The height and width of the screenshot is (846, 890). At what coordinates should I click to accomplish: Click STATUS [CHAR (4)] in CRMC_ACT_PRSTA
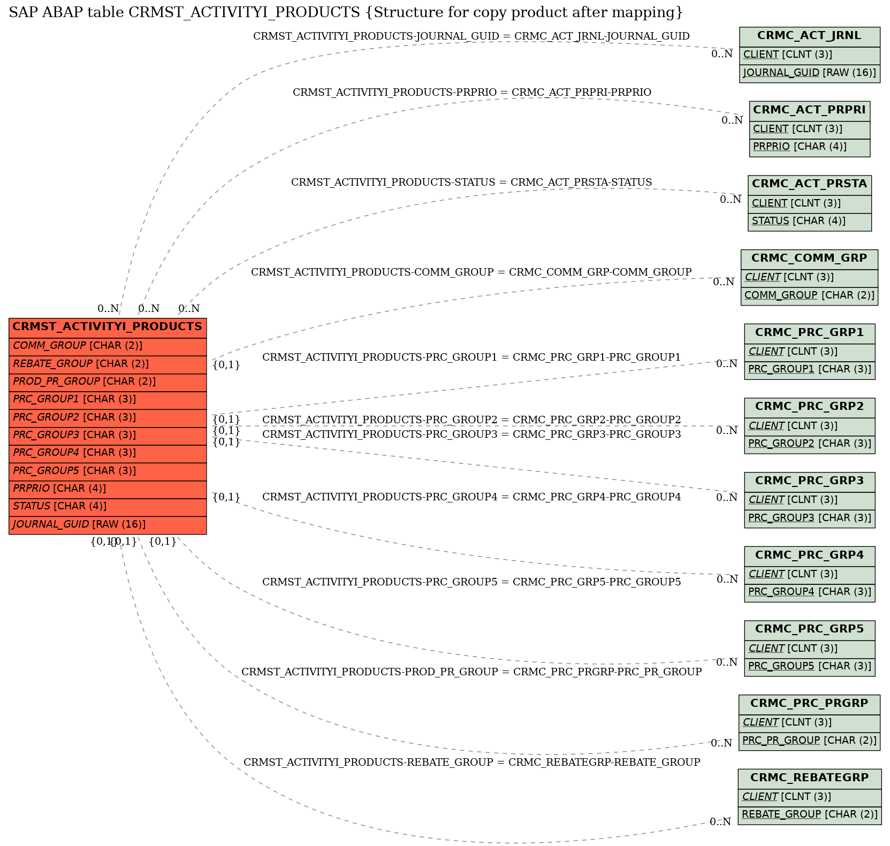click(809, 222)
